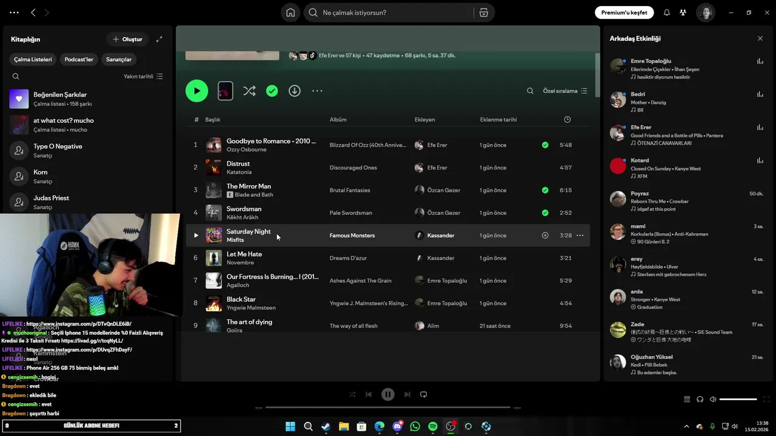Open Steam from the taskbar

(x=326, y=426)
